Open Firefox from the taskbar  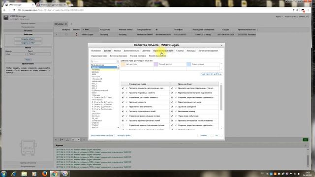coord(44,174)
